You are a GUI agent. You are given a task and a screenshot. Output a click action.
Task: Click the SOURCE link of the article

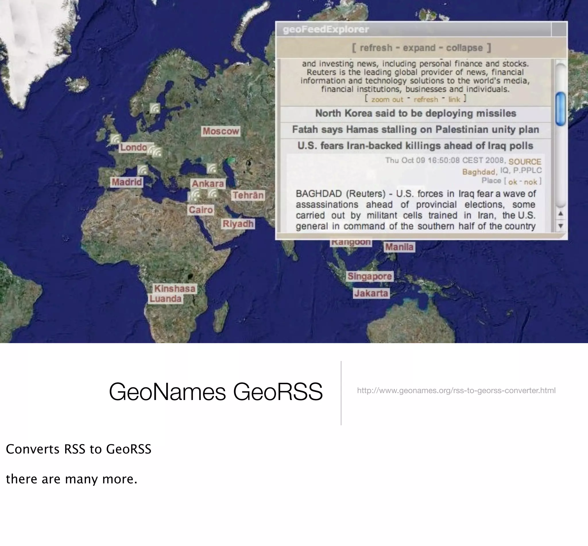[525, 162]
